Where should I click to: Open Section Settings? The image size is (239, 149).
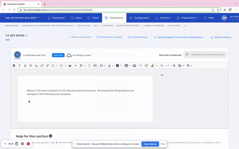pos(138,37)
